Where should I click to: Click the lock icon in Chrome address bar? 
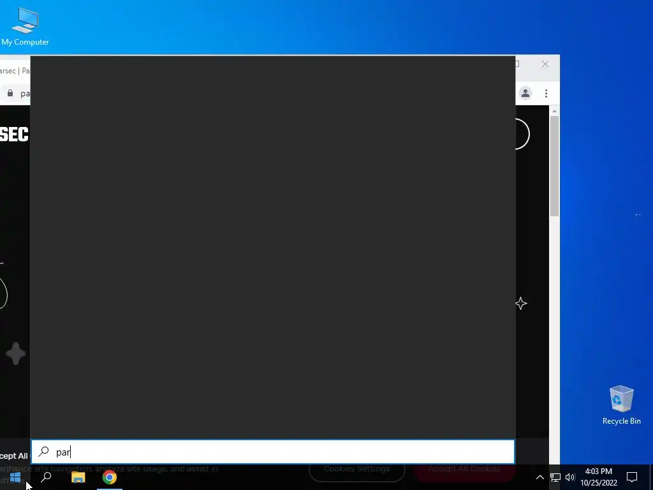click(10, 93)
